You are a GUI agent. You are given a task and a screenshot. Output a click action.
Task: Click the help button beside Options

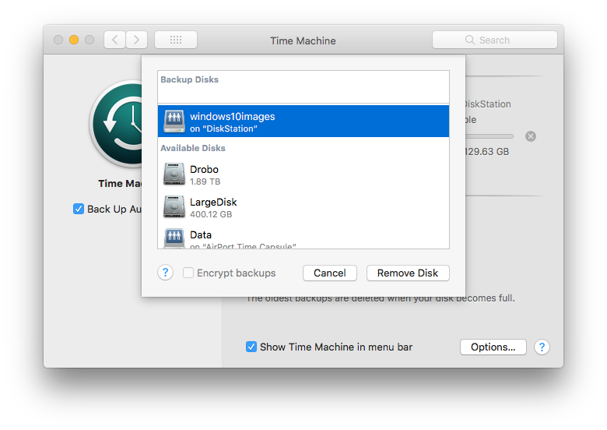pyautogui.click(x=542, y=347)
